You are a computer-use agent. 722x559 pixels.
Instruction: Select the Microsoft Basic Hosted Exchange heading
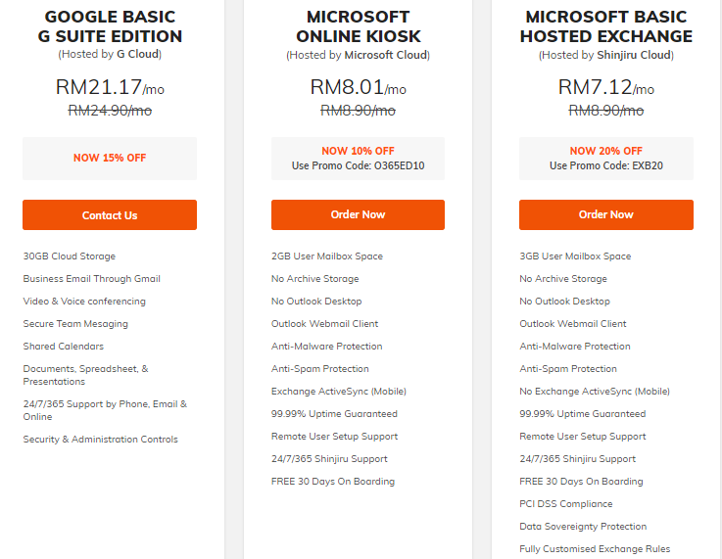[x=606, y=26]
